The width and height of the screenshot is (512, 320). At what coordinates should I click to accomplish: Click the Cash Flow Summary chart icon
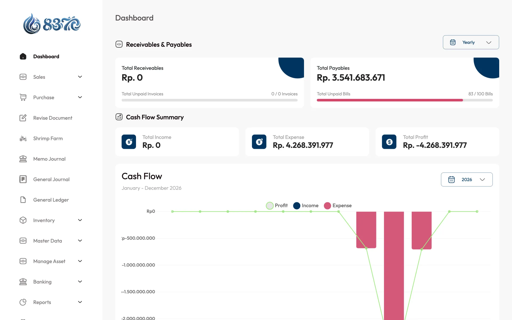click(x=119, y=117)
